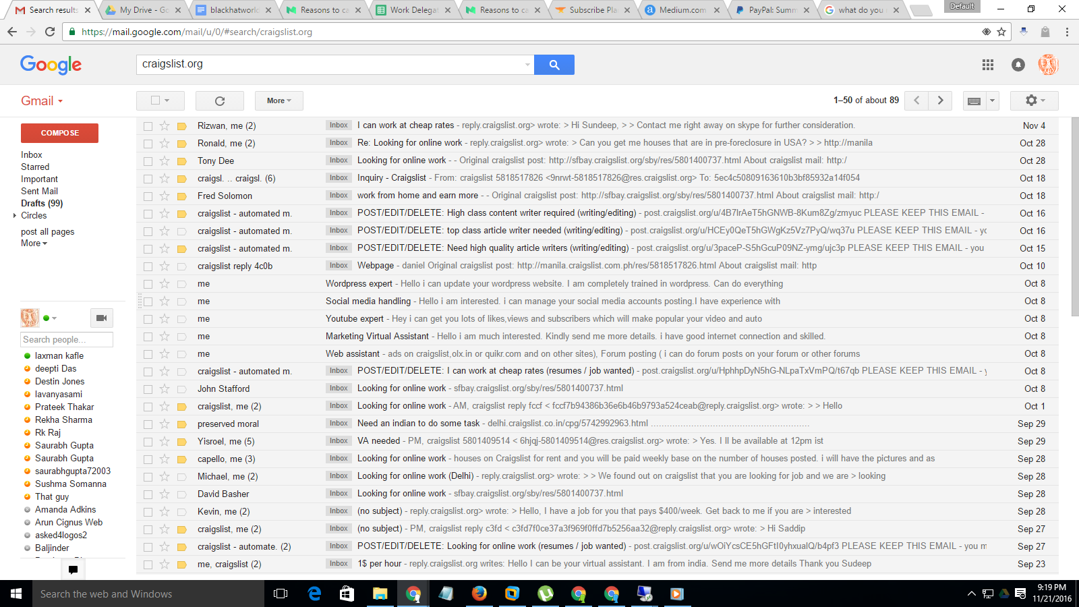Screen dimensions: 1079x607
Task: Expand the Circles label
Action: click(x=15, y=216)
